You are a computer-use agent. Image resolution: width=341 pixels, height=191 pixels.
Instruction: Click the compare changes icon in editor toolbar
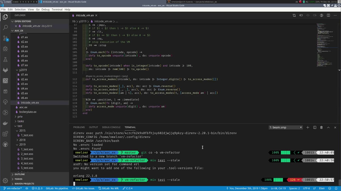coord(294,15)
